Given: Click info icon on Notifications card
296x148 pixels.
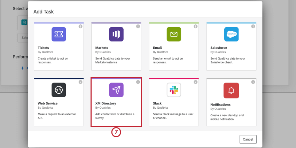Looking at the screenshot, I should click(x=253, y=82).
